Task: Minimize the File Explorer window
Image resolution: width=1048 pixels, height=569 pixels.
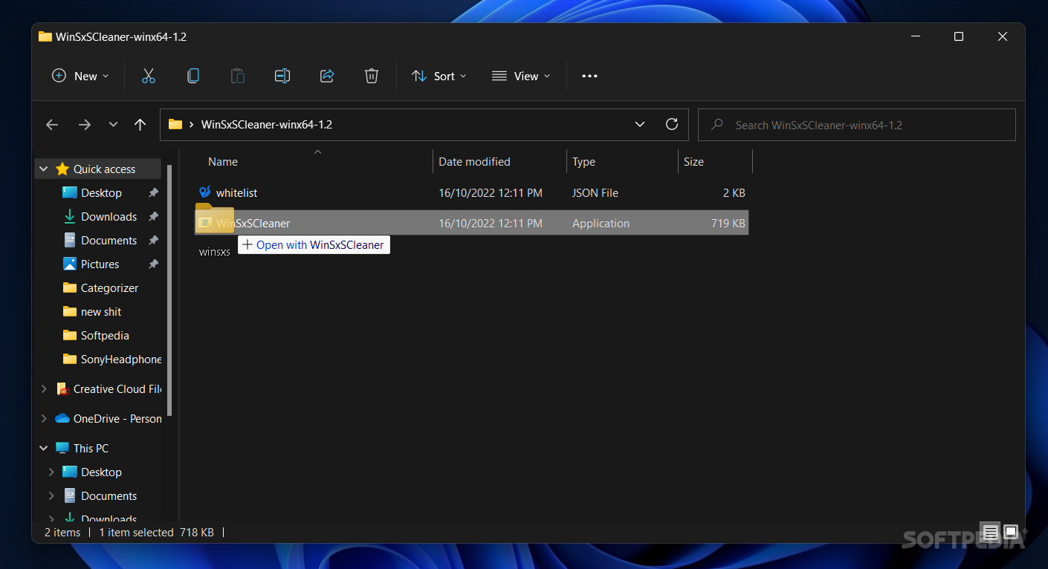Action: point(915,36)
